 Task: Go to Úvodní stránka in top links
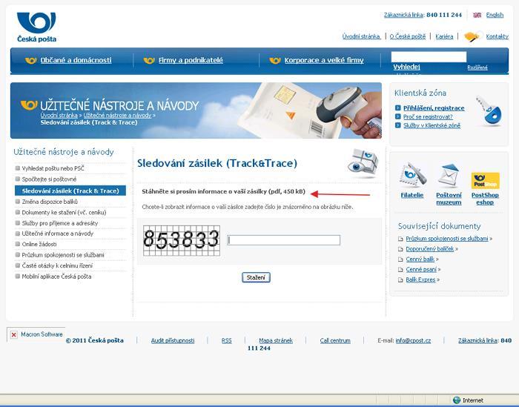(x=361, y=36)
